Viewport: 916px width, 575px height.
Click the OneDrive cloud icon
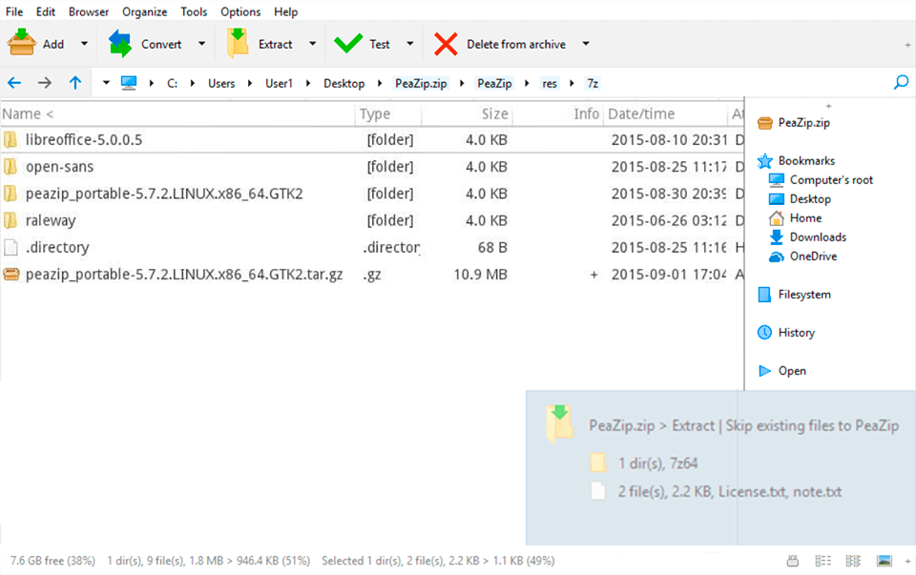tap(777, 257)
